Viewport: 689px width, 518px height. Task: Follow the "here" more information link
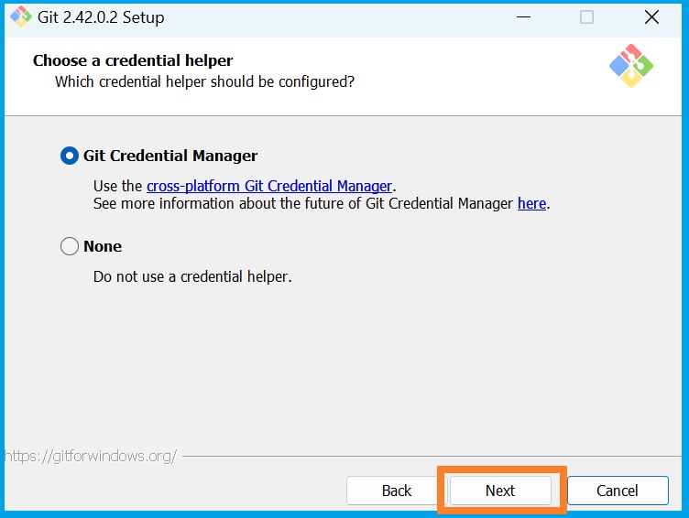[x=531, y=203]
